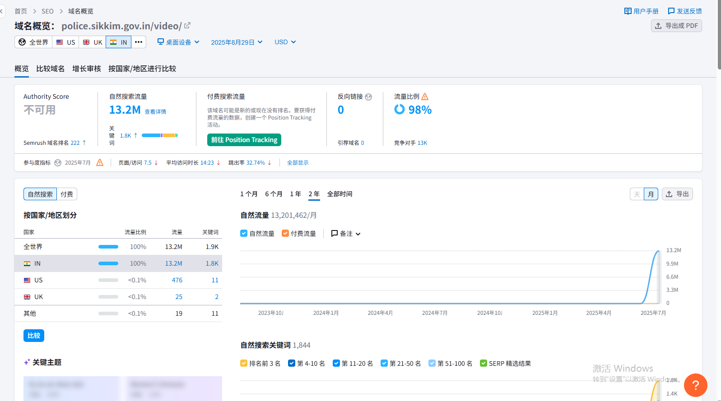
Task: Click the 前往 Position Tracking button
Action: tap(244, 140)
